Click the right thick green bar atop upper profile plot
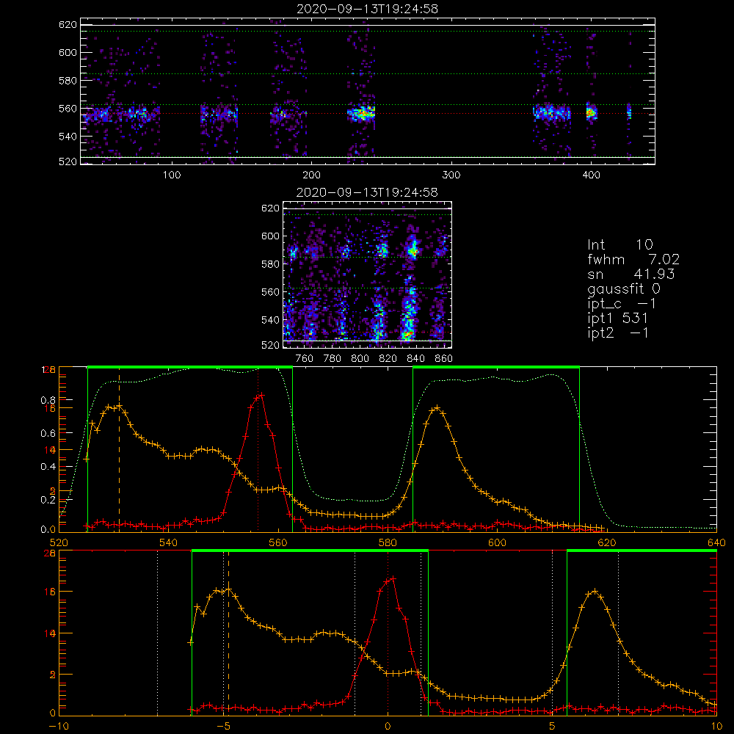734x734 pixels. 496,367
